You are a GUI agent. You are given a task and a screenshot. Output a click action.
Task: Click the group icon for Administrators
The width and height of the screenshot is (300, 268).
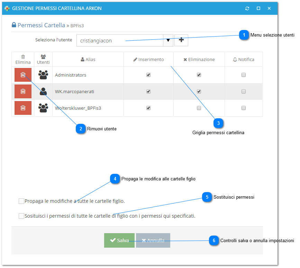(x=43, y=75)
